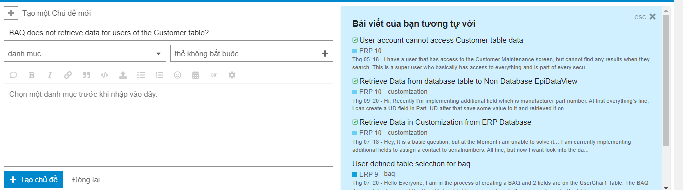Viewport: 683px width, 190px height.
Task: Insert a date via the calendar icon
Action: pyautogui.click(x=195, y=75)
